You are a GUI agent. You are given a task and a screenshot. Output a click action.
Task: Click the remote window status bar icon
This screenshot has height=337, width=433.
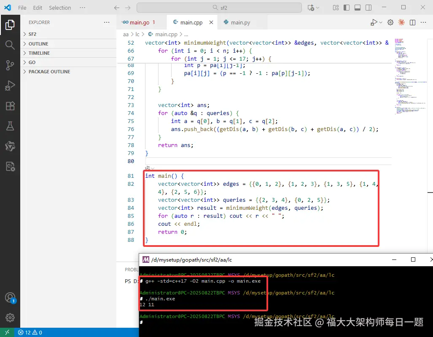click(7, 332)
